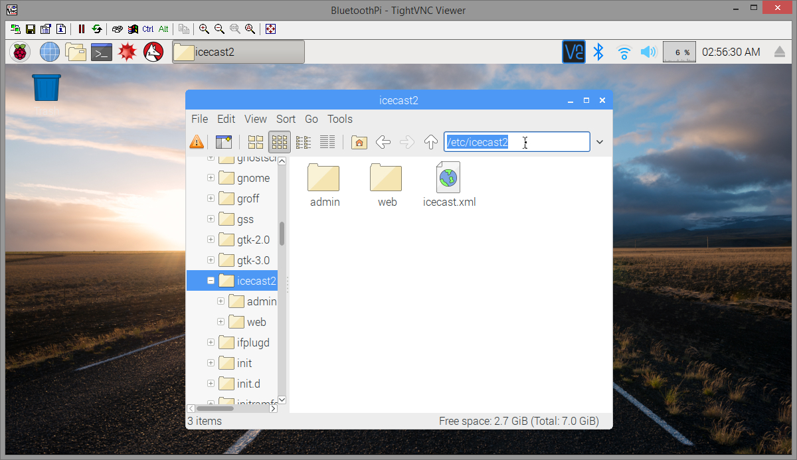The image size is (797, 460).
Task: Click the volume speaker tray icon
Action: (x=648, y=52)
